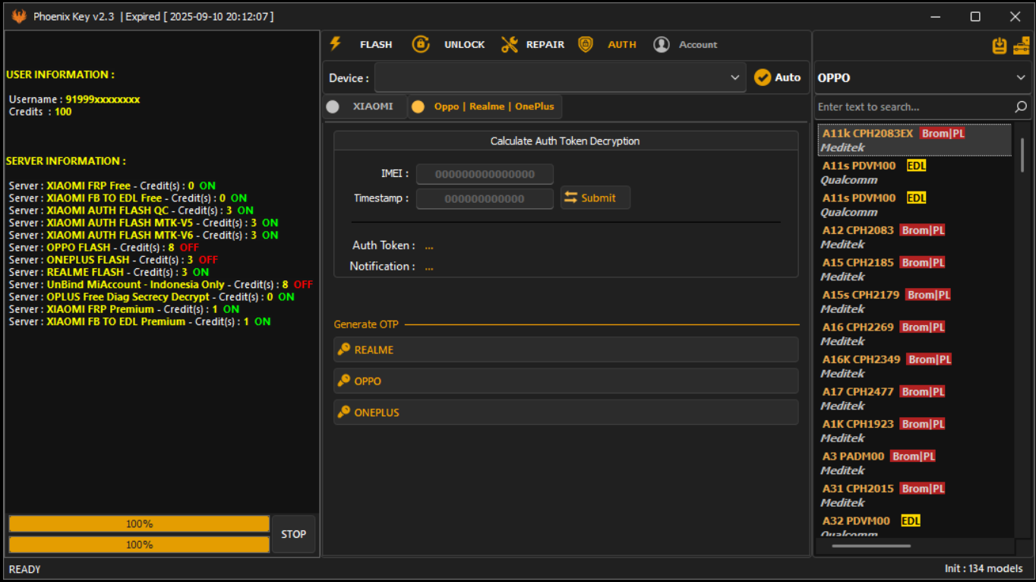Click the XIAOMI FRP Premium server line

125,309
